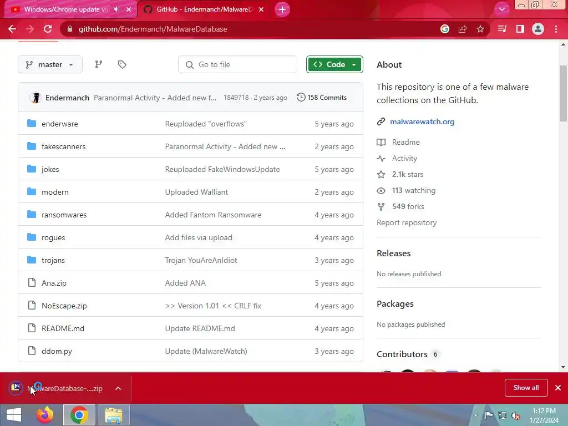Click the page vertical scrollbar

(x=563, y=93)
